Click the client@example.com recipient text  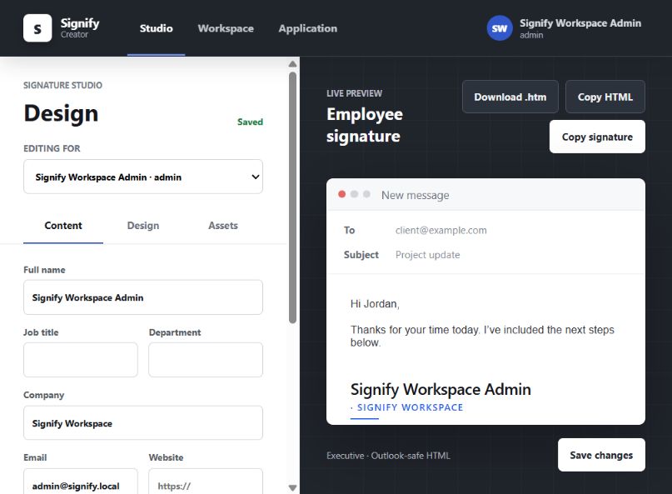(x=441, y=230)
